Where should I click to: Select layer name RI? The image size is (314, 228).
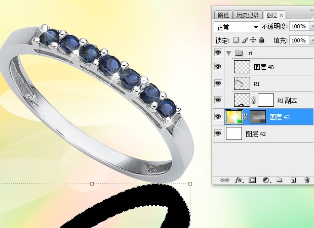pyautogui.click(x=257, y=84)
